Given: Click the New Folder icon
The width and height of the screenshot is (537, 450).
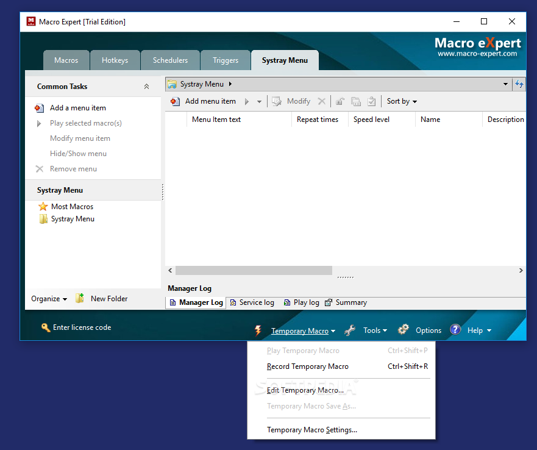Looking at the screenshot, I should click(80, 298).
